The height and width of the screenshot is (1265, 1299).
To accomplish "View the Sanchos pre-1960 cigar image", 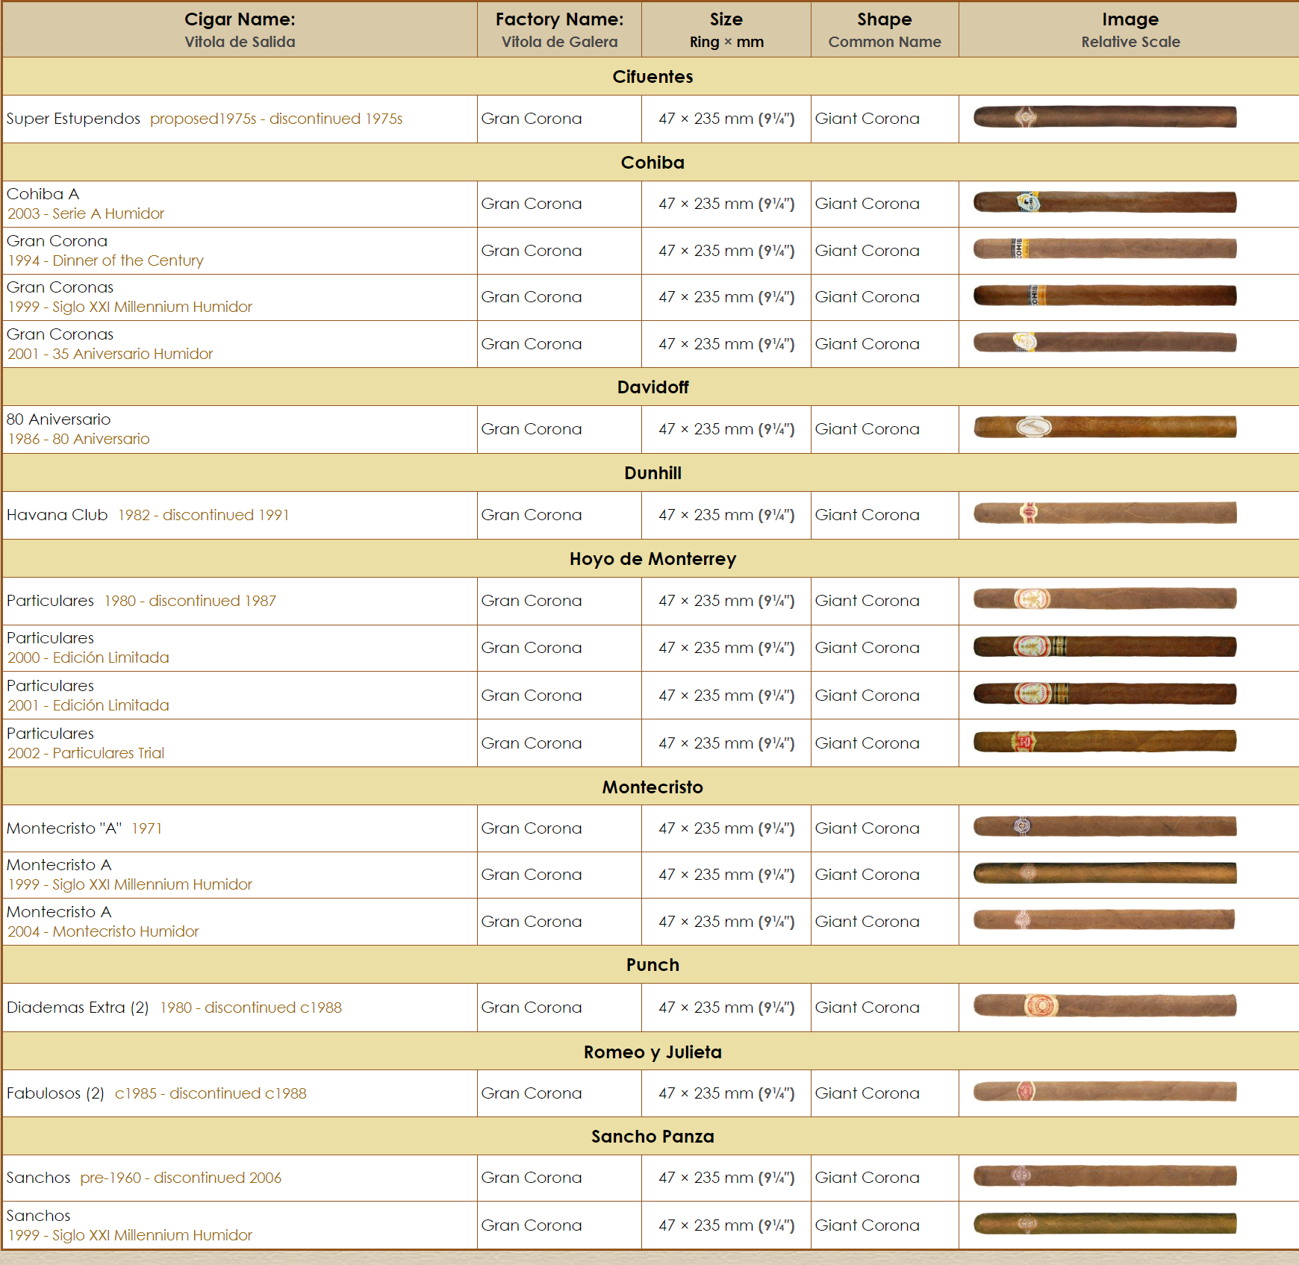I will [1105, 1176].
